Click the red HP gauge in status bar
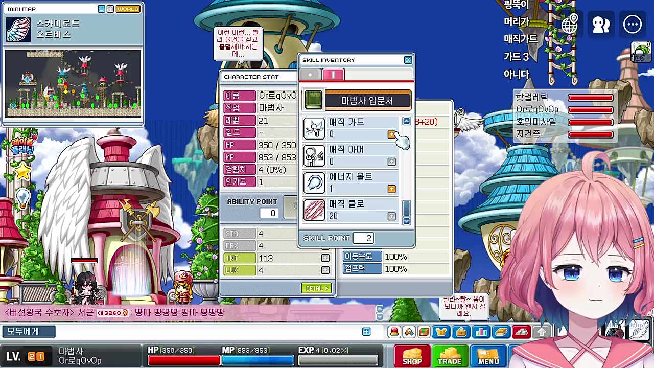This screenshot has height=368, width=654. point(183,360)
